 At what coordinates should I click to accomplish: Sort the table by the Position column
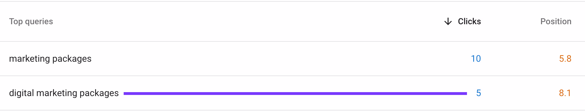click(556, 21)
